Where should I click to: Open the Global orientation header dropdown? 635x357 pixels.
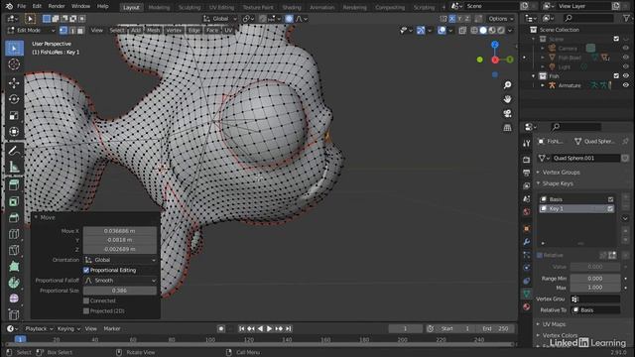pos(220,19)
